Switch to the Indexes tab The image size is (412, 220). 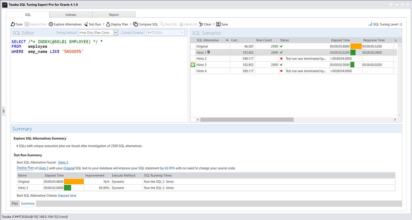71,14
